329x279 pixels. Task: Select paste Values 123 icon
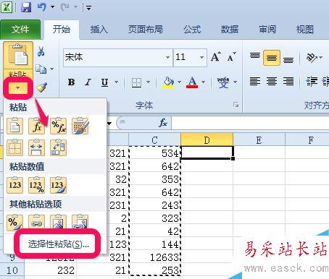tap(15, 185)
